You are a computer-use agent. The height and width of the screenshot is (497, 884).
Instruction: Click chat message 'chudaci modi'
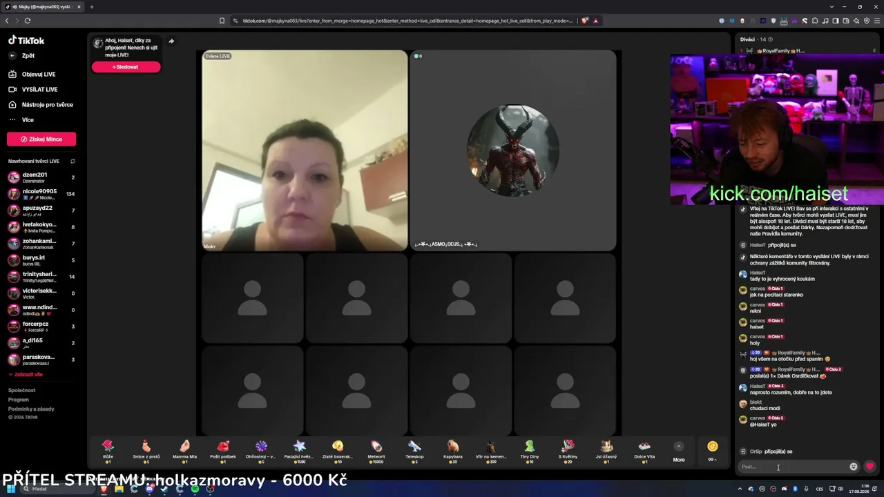point(765,409)
